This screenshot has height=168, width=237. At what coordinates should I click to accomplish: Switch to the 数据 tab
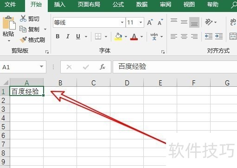pyautogui.click(x=142, y=5)
